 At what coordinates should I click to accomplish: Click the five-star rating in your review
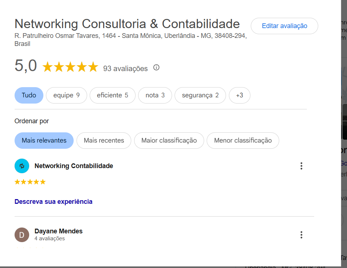(30, 182)
